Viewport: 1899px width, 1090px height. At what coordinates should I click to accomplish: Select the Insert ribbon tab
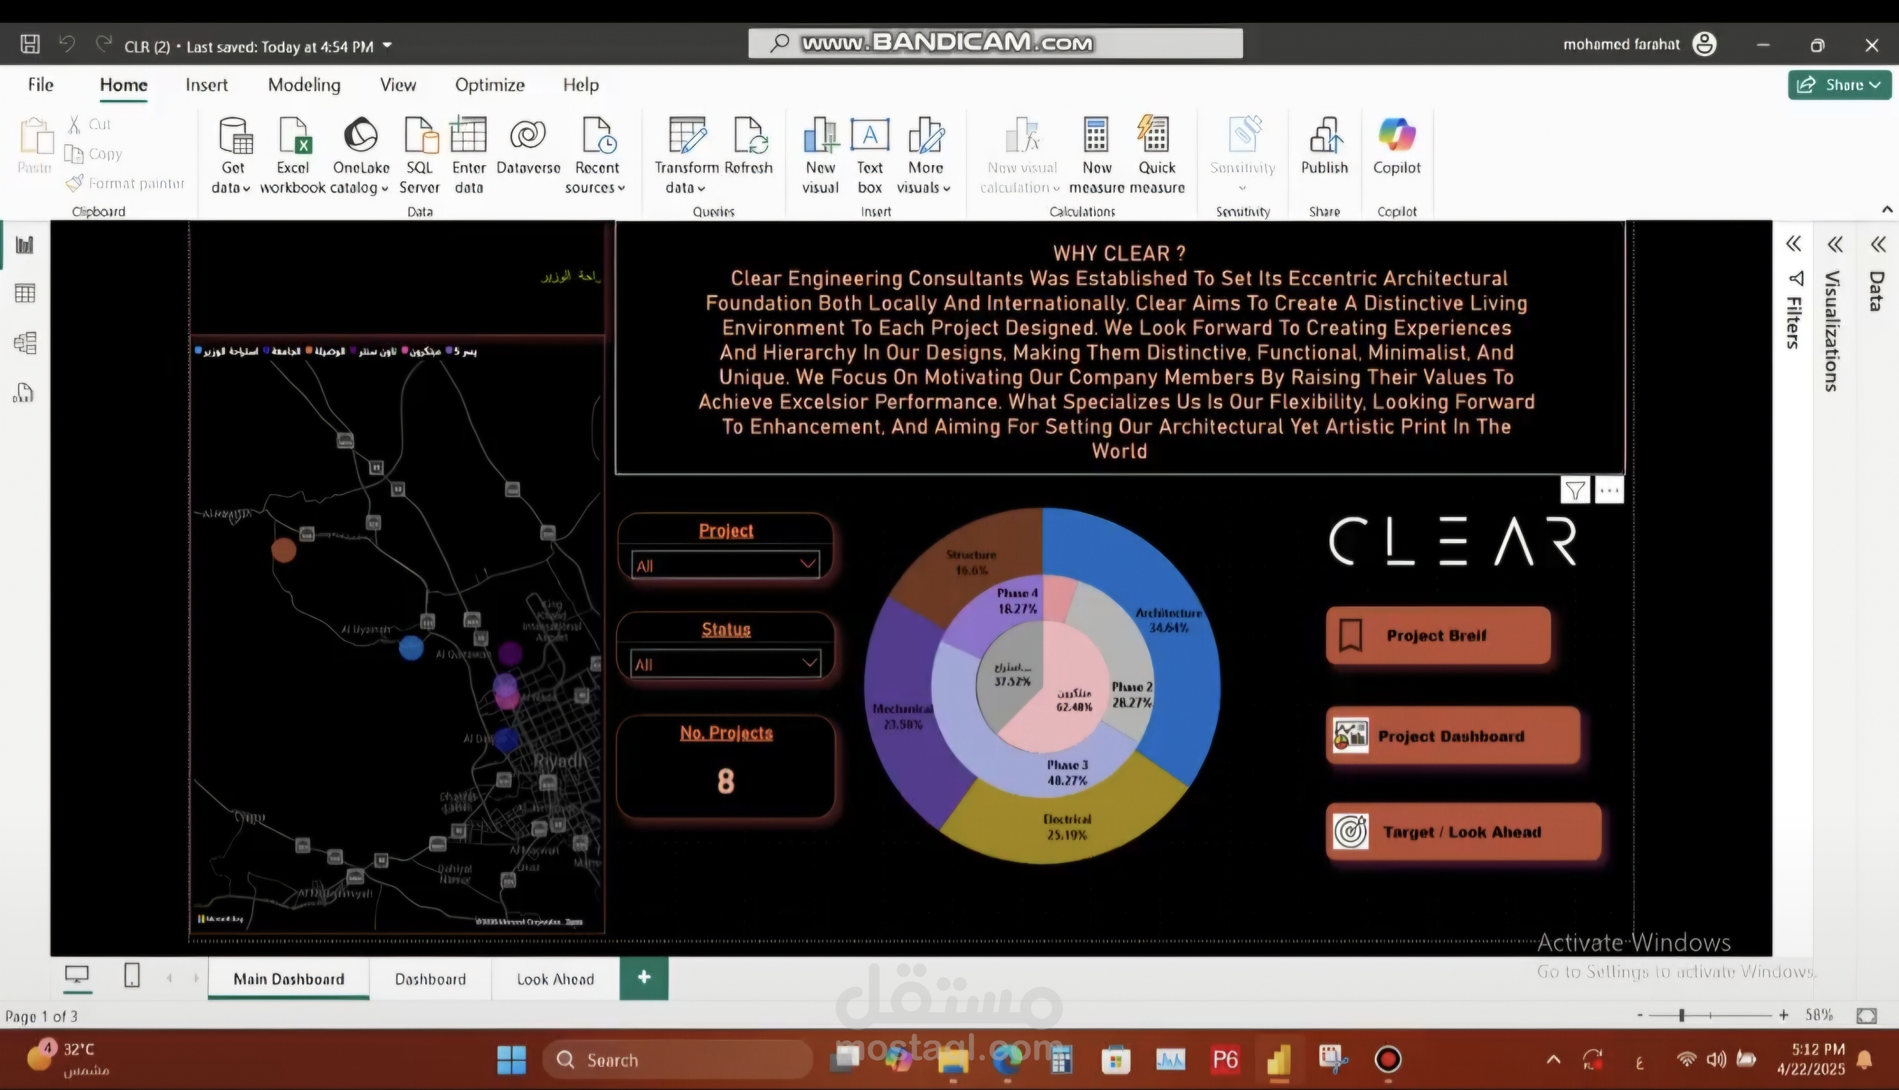tap(207, 84)
